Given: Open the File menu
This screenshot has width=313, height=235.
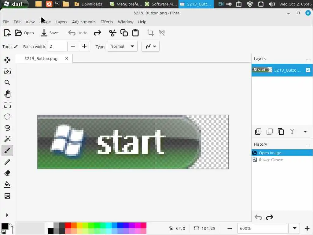Looking at the screenshot, I should pyautogui.click(x=6, y=22).
